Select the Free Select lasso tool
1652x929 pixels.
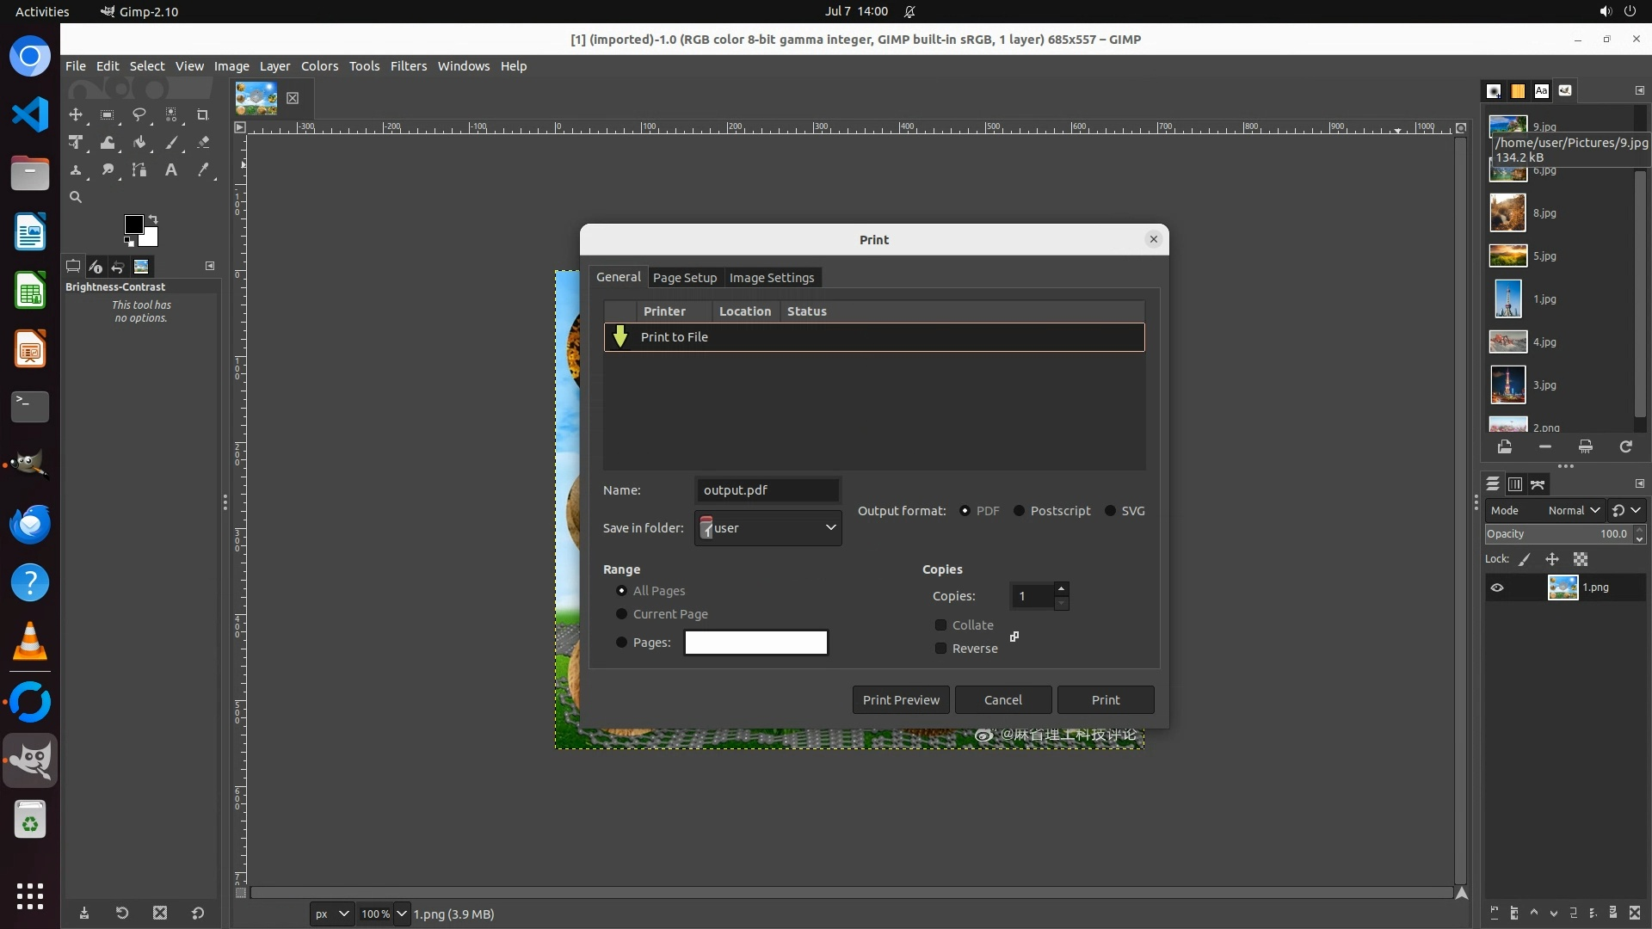[139, 114]
